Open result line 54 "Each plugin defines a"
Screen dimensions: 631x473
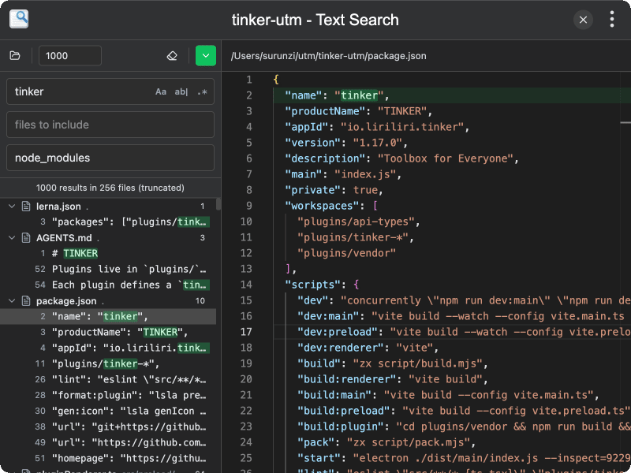click(x=108, y=285)
